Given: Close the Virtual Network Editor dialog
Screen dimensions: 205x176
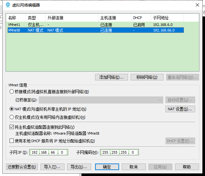Looking at the screenshot, I should point(197,5).
